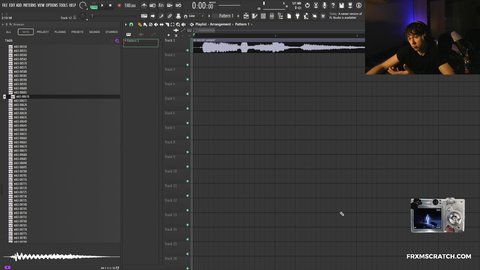Screen dimensions: 480x270
Task: Click arrow left of Pattern 1 selector
Action: [x=209, y=16]
